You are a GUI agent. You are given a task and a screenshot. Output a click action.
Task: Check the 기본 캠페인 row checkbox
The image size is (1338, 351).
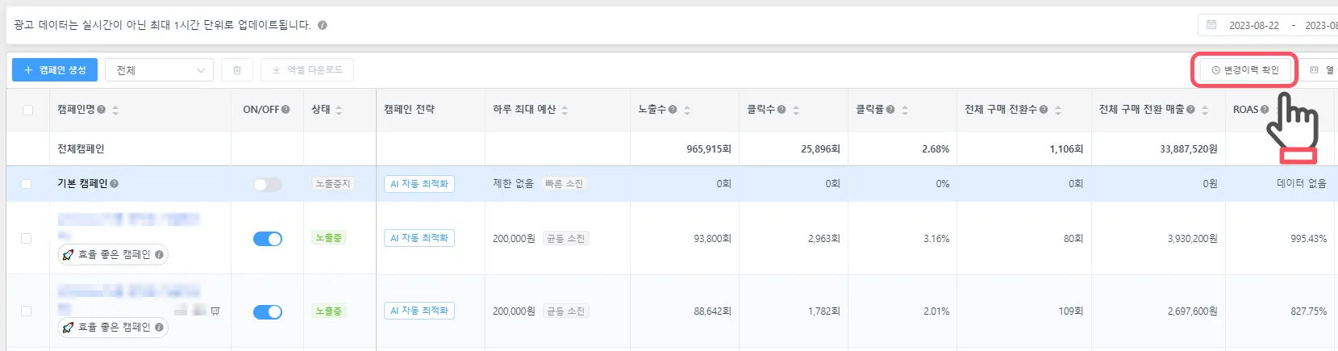(x=27, y=184)
